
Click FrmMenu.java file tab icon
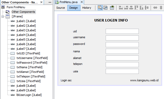pos(57,2)
